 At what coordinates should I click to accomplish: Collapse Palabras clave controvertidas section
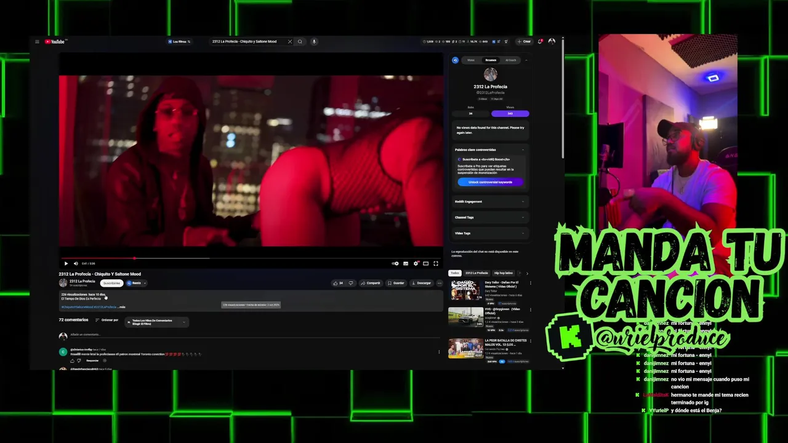pos(523,150)
